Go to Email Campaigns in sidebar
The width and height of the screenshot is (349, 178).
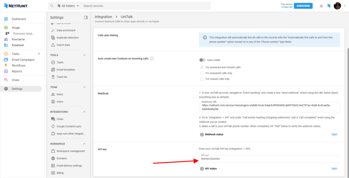coord(23,60)
